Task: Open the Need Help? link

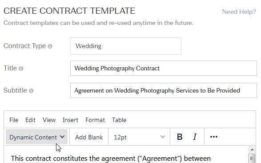Action: coord(239,12)
